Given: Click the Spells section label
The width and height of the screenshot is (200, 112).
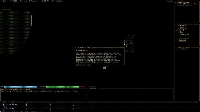Looking at the screenshot, I should pos(7,107).
